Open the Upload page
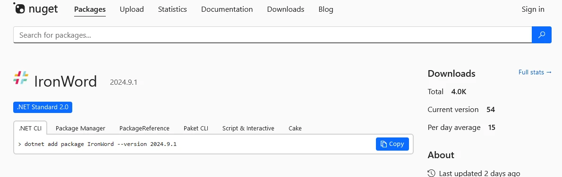The width and height of the screenshot is (562, 177). click(132, 9)
